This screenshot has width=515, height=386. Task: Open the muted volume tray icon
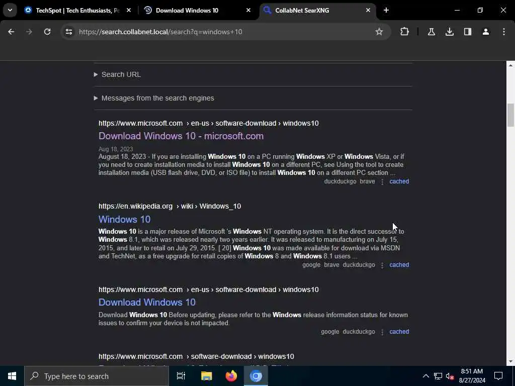450,376
